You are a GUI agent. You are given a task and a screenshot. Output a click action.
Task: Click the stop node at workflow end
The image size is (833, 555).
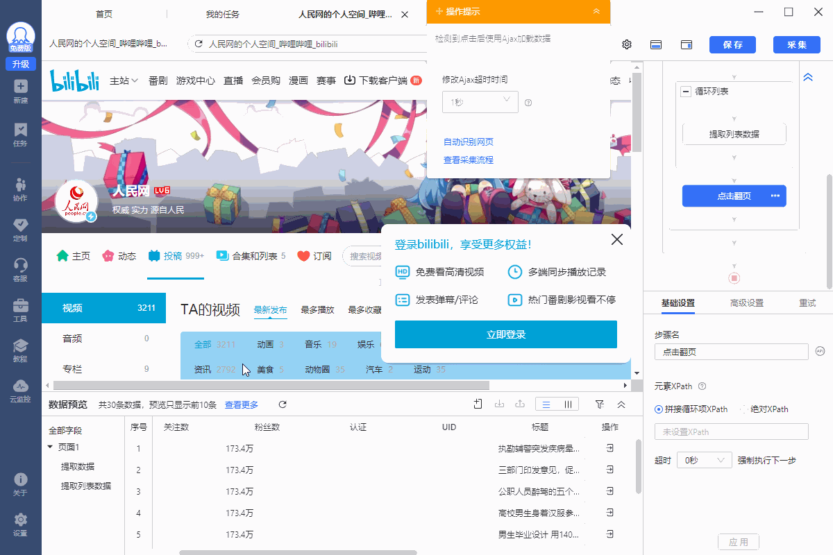[734, 278]
